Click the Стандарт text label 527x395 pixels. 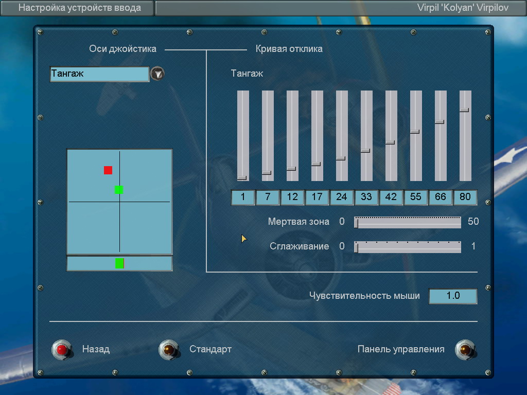(210, 349)
